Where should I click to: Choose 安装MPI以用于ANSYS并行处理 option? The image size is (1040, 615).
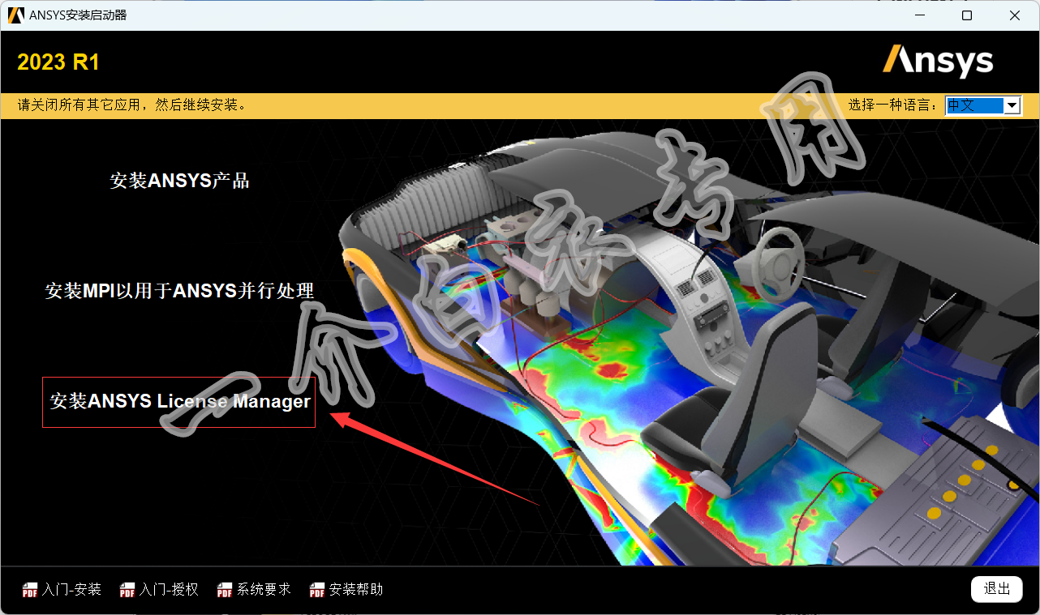click(x=179, y=290)
